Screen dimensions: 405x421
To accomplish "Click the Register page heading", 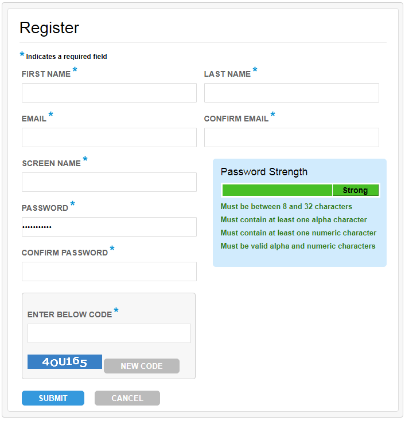I will click(49, 28).
